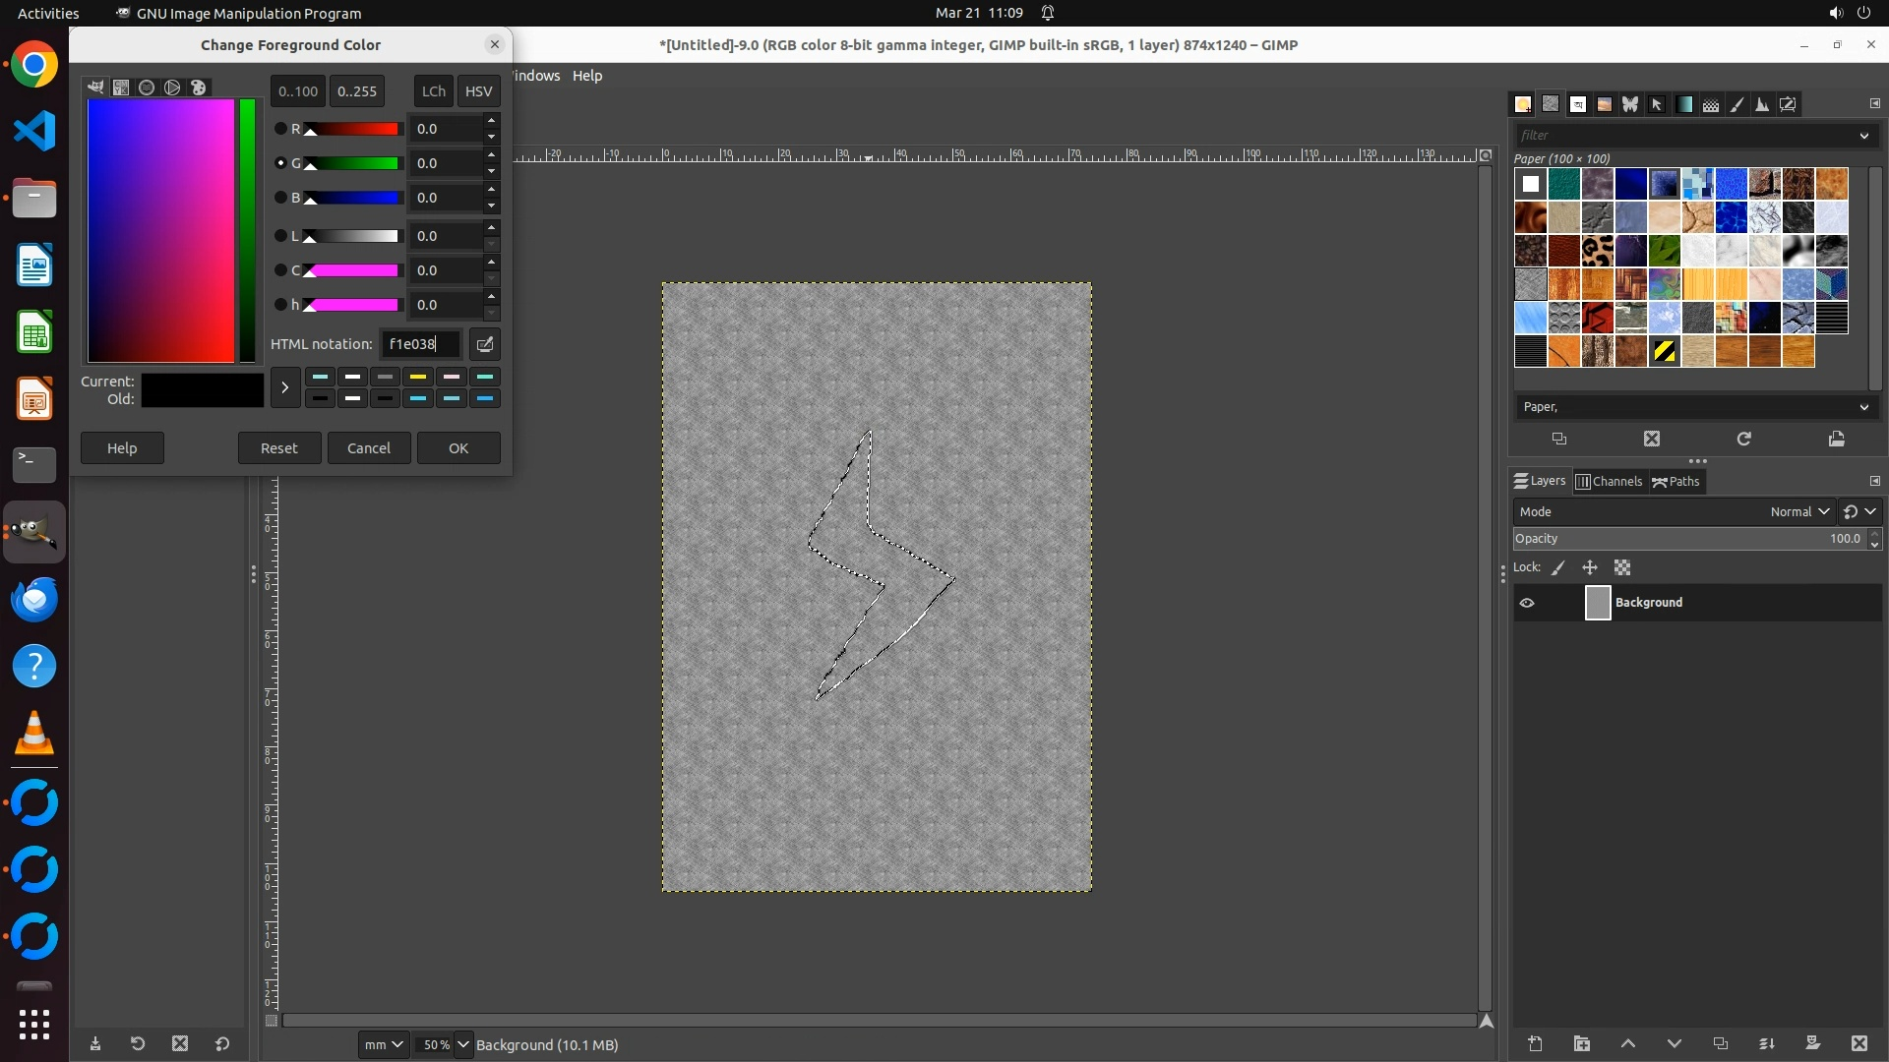1889x1062 pixels.
Task: Delete the layer using the X icon
Action: [1859, 1043]
